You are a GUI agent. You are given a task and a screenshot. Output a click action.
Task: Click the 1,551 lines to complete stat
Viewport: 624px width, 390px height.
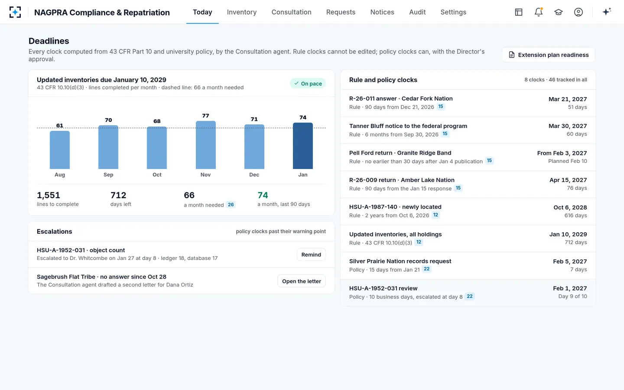pyautogui.click(x=58, y=199)
